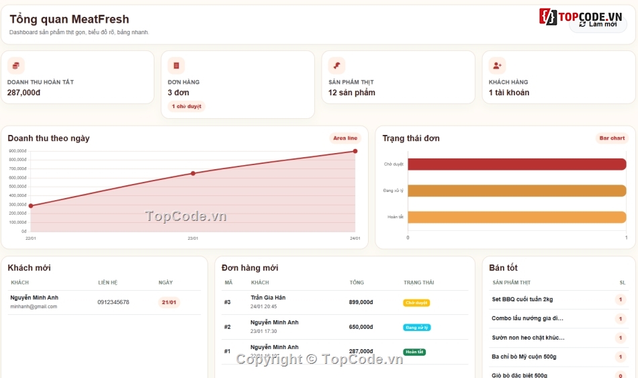
Task: Click the Area line chart badge
Action: [345, 138]
